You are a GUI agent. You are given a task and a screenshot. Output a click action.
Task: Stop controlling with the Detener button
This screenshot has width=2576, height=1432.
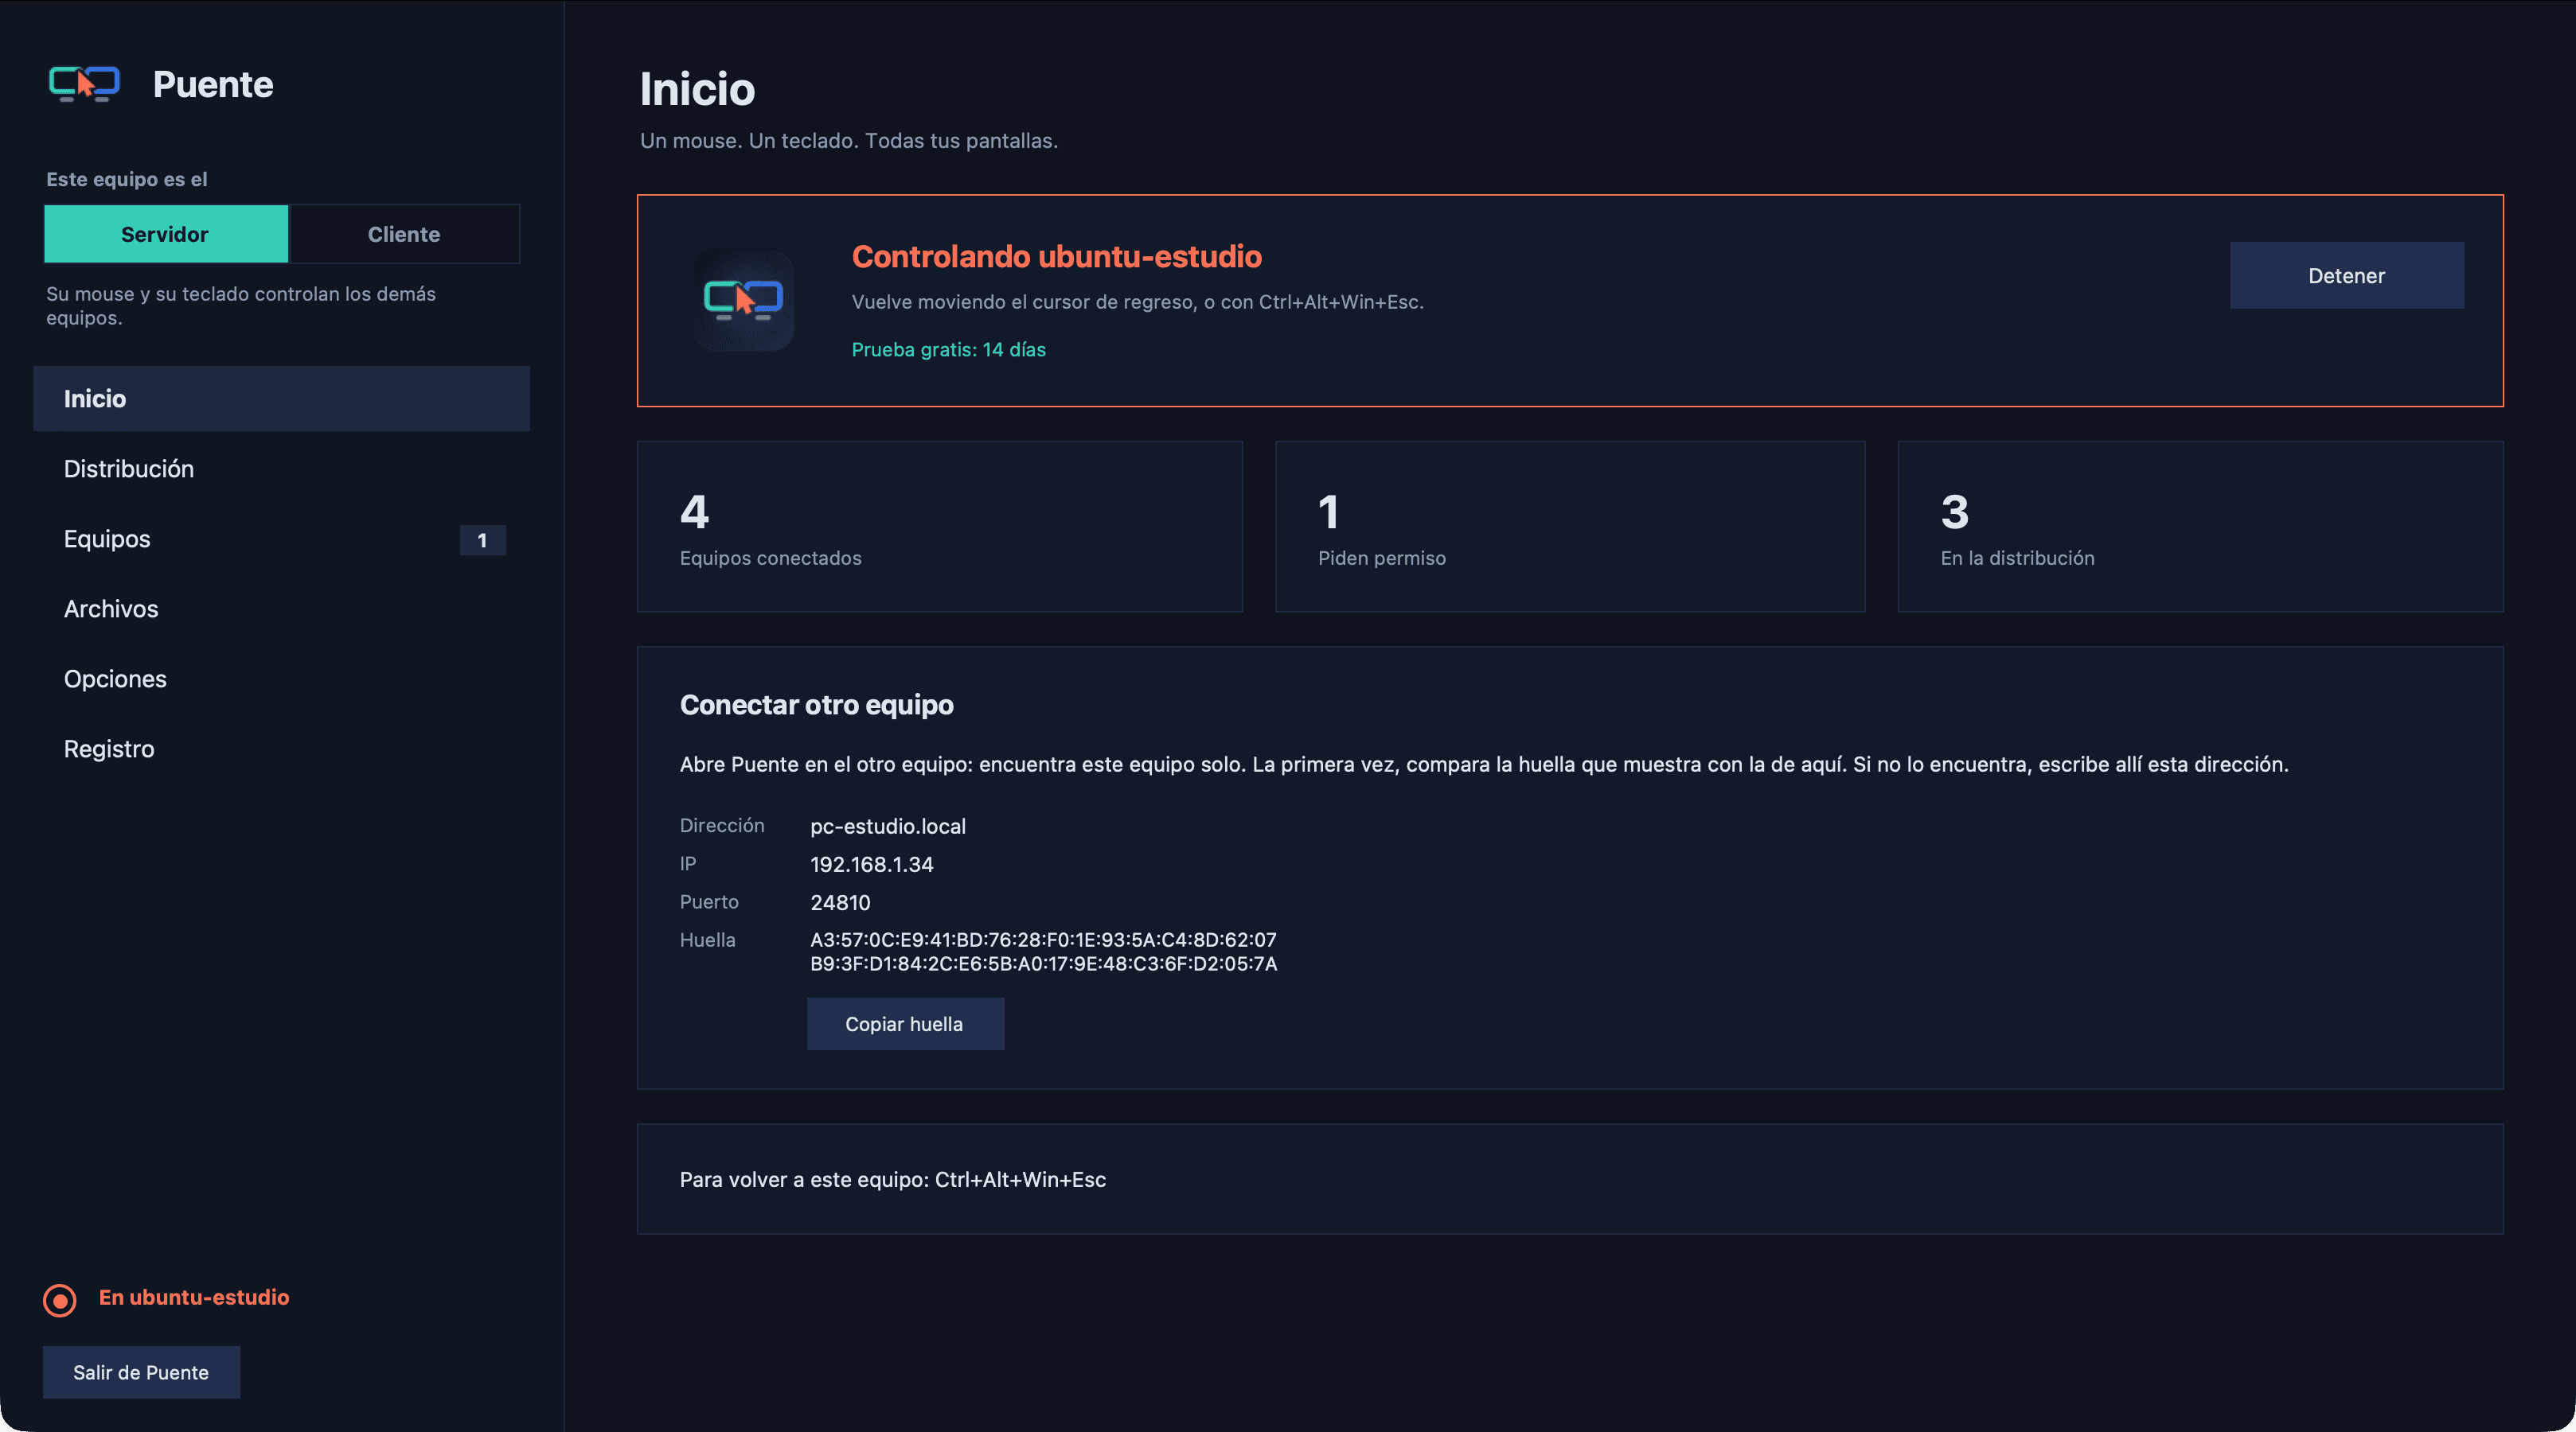click(x=2347, y=276)
